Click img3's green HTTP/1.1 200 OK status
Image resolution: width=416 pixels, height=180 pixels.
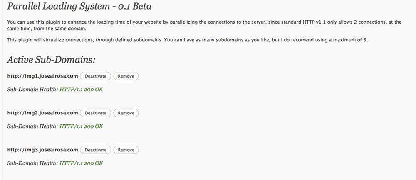point(81,163)
